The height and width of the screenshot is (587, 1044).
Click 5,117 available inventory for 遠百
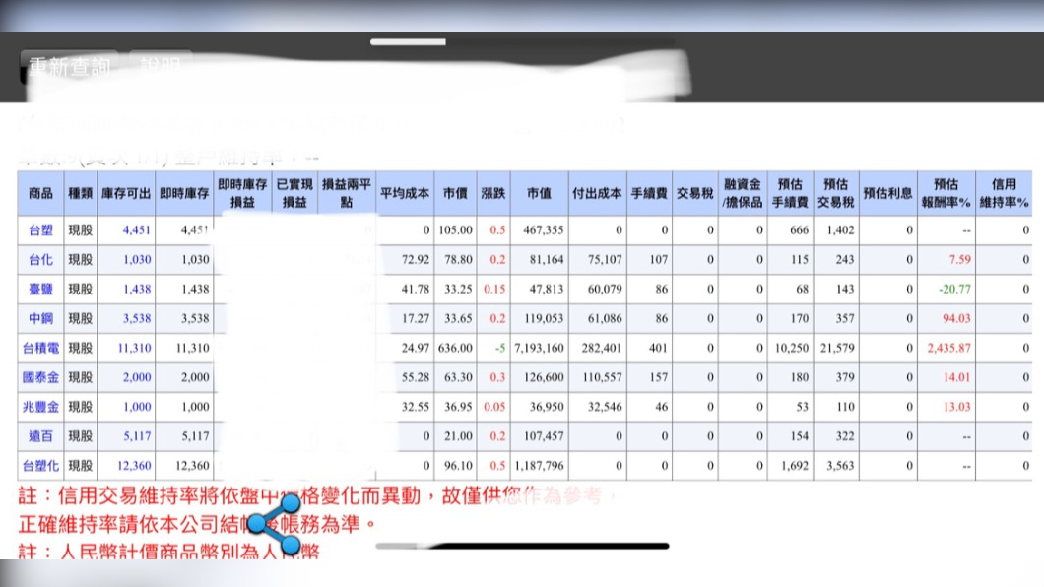[x=137, y=436]
